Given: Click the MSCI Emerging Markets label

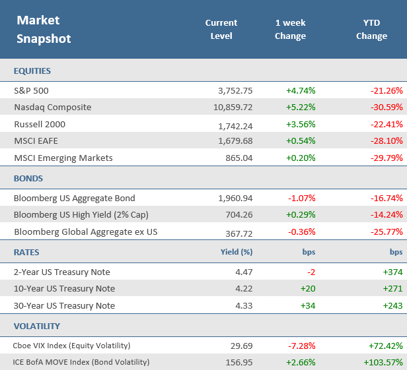Looking at the screenshot, I should coord(63,158).
